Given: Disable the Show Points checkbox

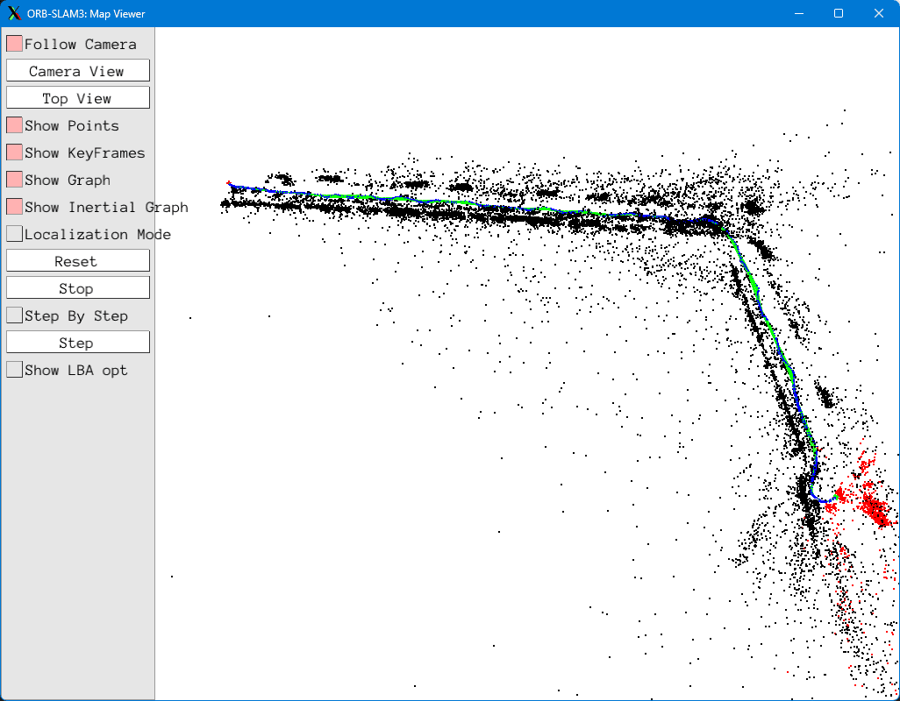Looking at the screenshot, I should [15, 125].
